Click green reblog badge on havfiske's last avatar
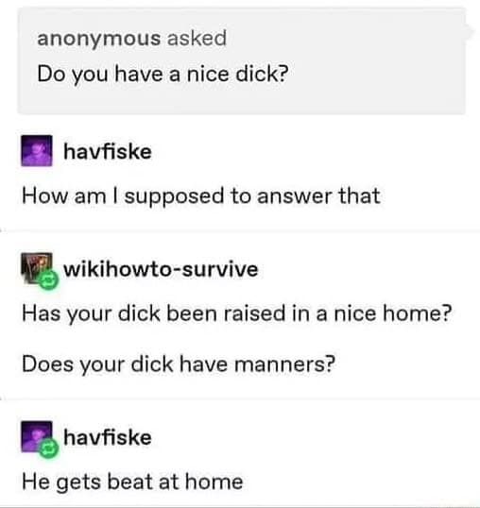 48,449
